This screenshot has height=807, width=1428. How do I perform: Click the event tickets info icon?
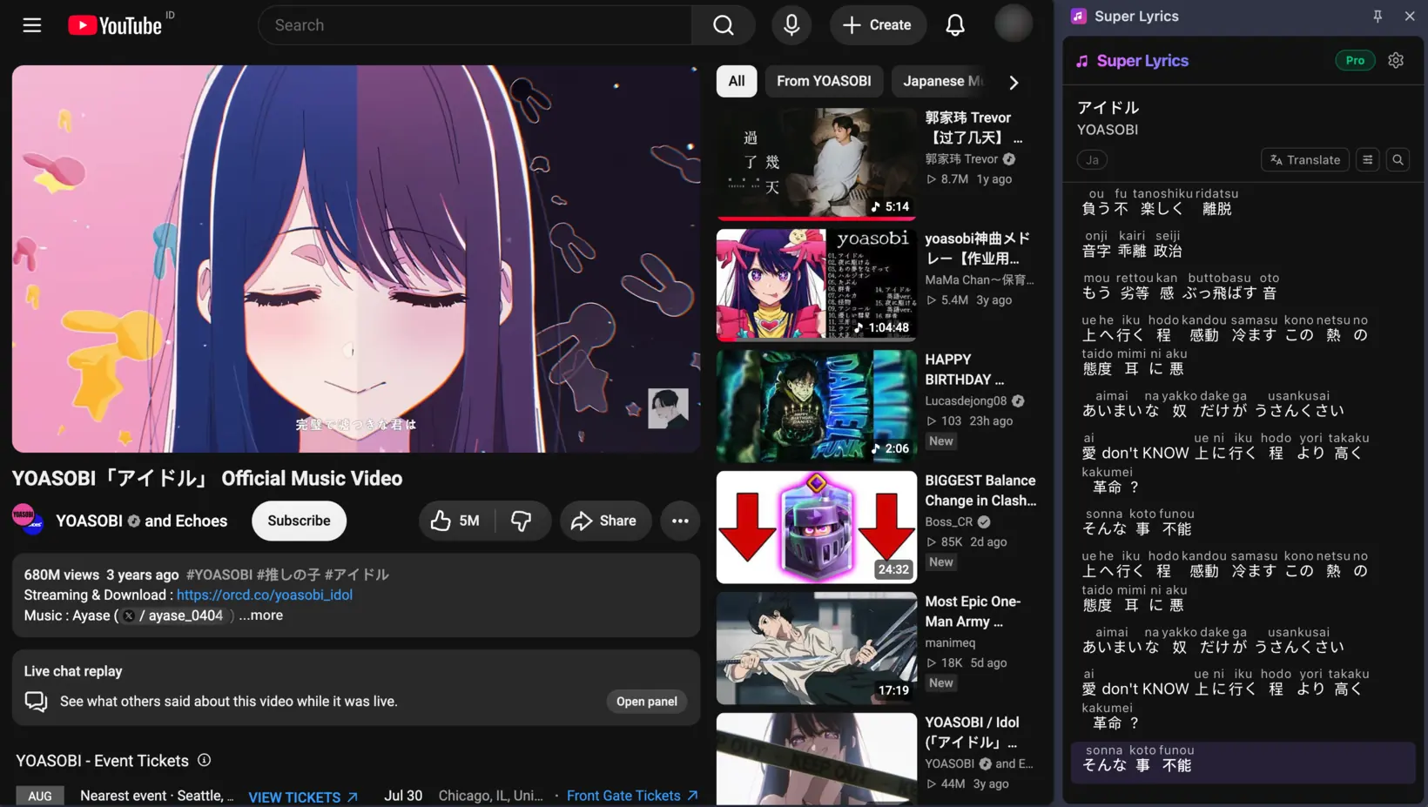[x=205, y=760]
